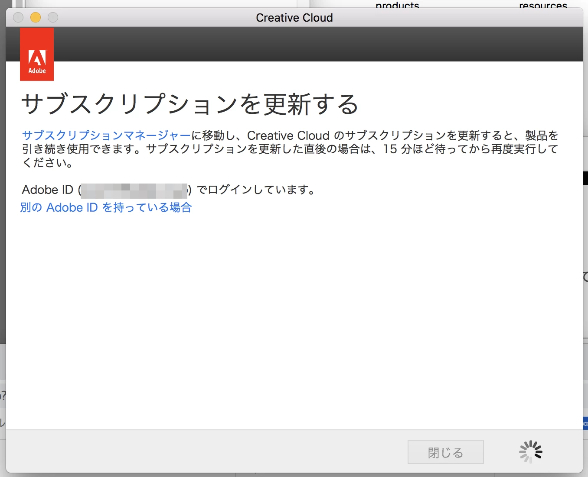Click 'products' in the background window
This screenshot has width=588, height=477.
[397, 5]
